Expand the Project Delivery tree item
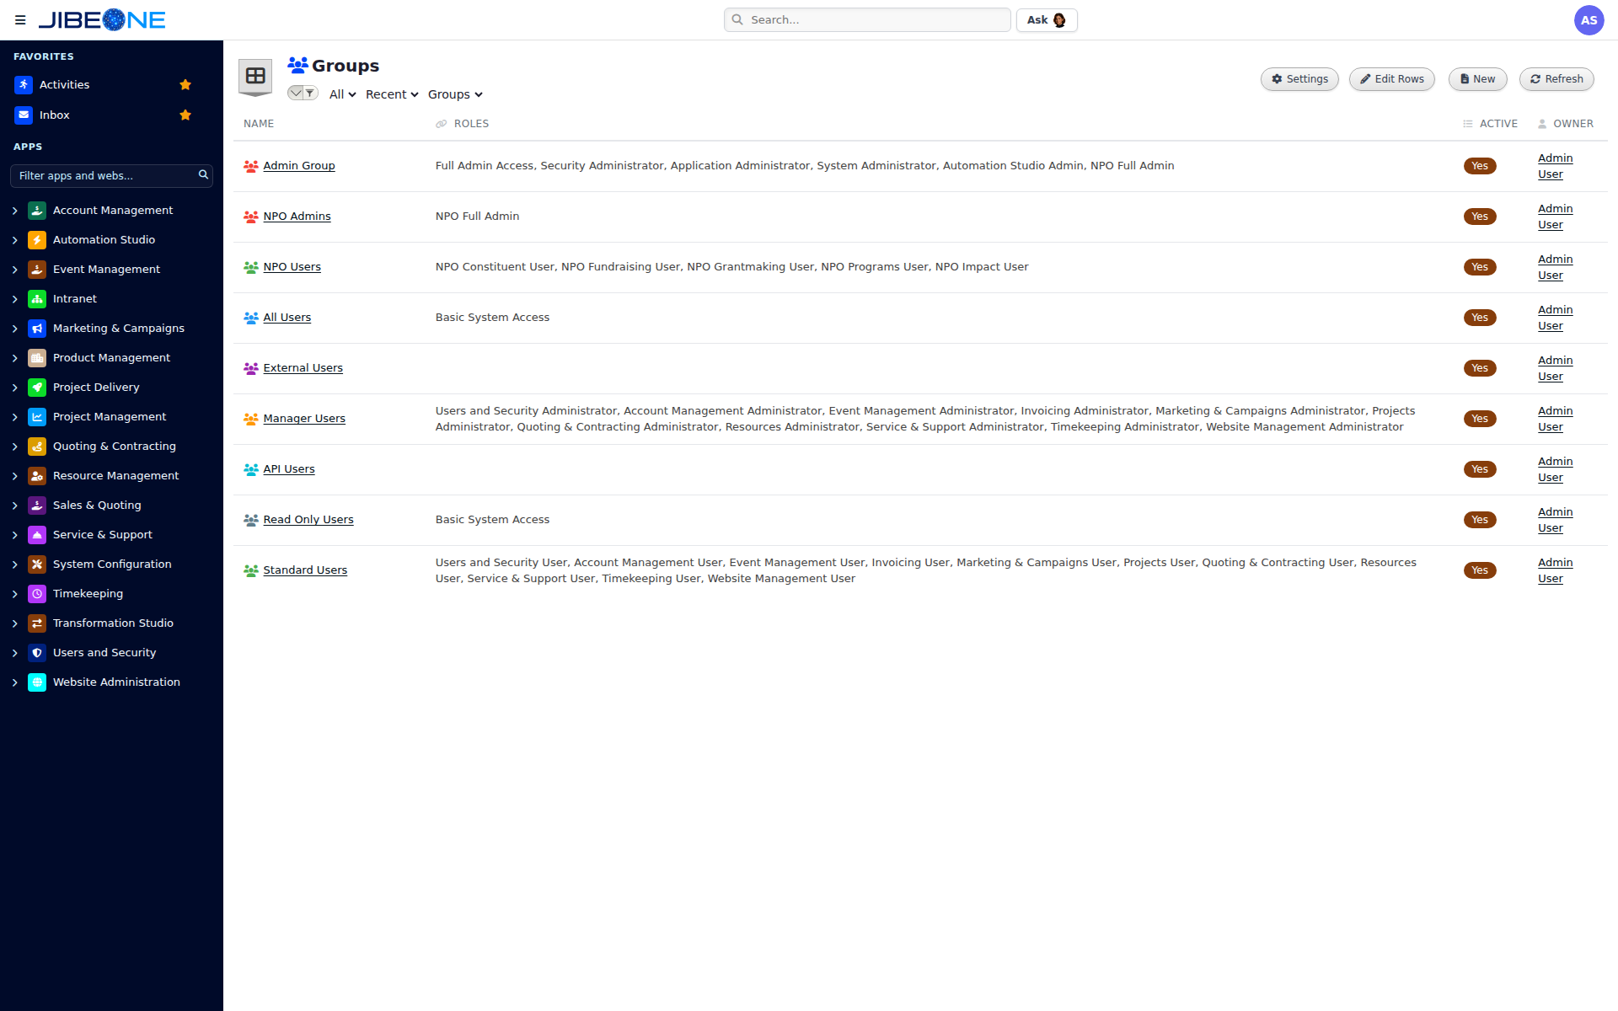Image resolution: width=1618 pixels, height=1011 pixels. click(x=15, y=388)
